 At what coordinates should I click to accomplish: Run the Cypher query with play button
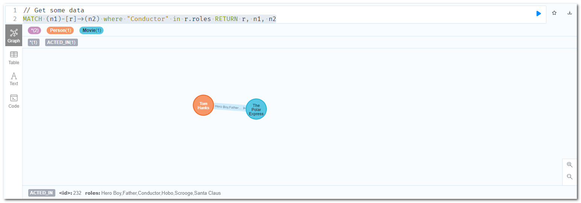pos(538,14)
